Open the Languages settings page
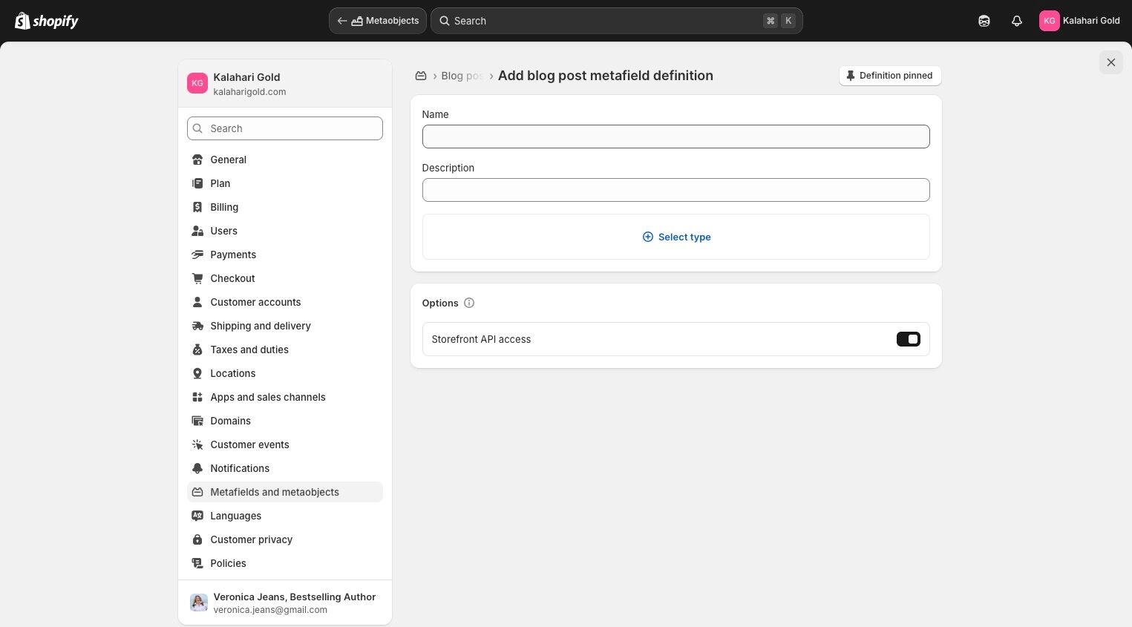1132x627 pixels. 235,516
